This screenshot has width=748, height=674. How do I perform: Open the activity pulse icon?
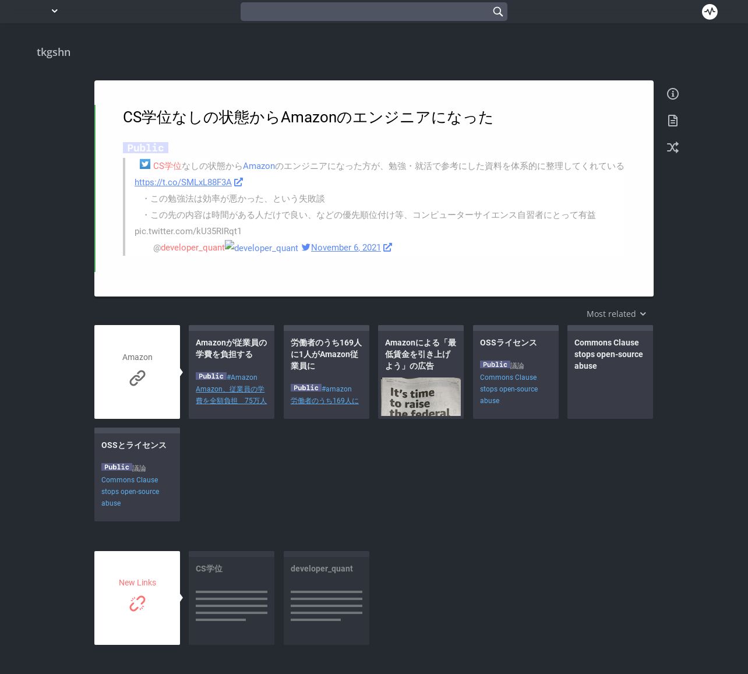coord(710,12)
